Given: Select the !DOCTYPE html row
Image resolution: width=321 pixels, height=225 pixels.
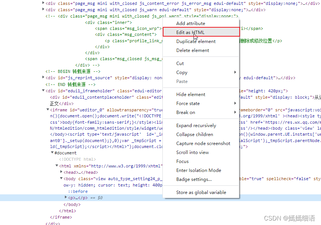Looking at the screenshot, I should (77, 159).
